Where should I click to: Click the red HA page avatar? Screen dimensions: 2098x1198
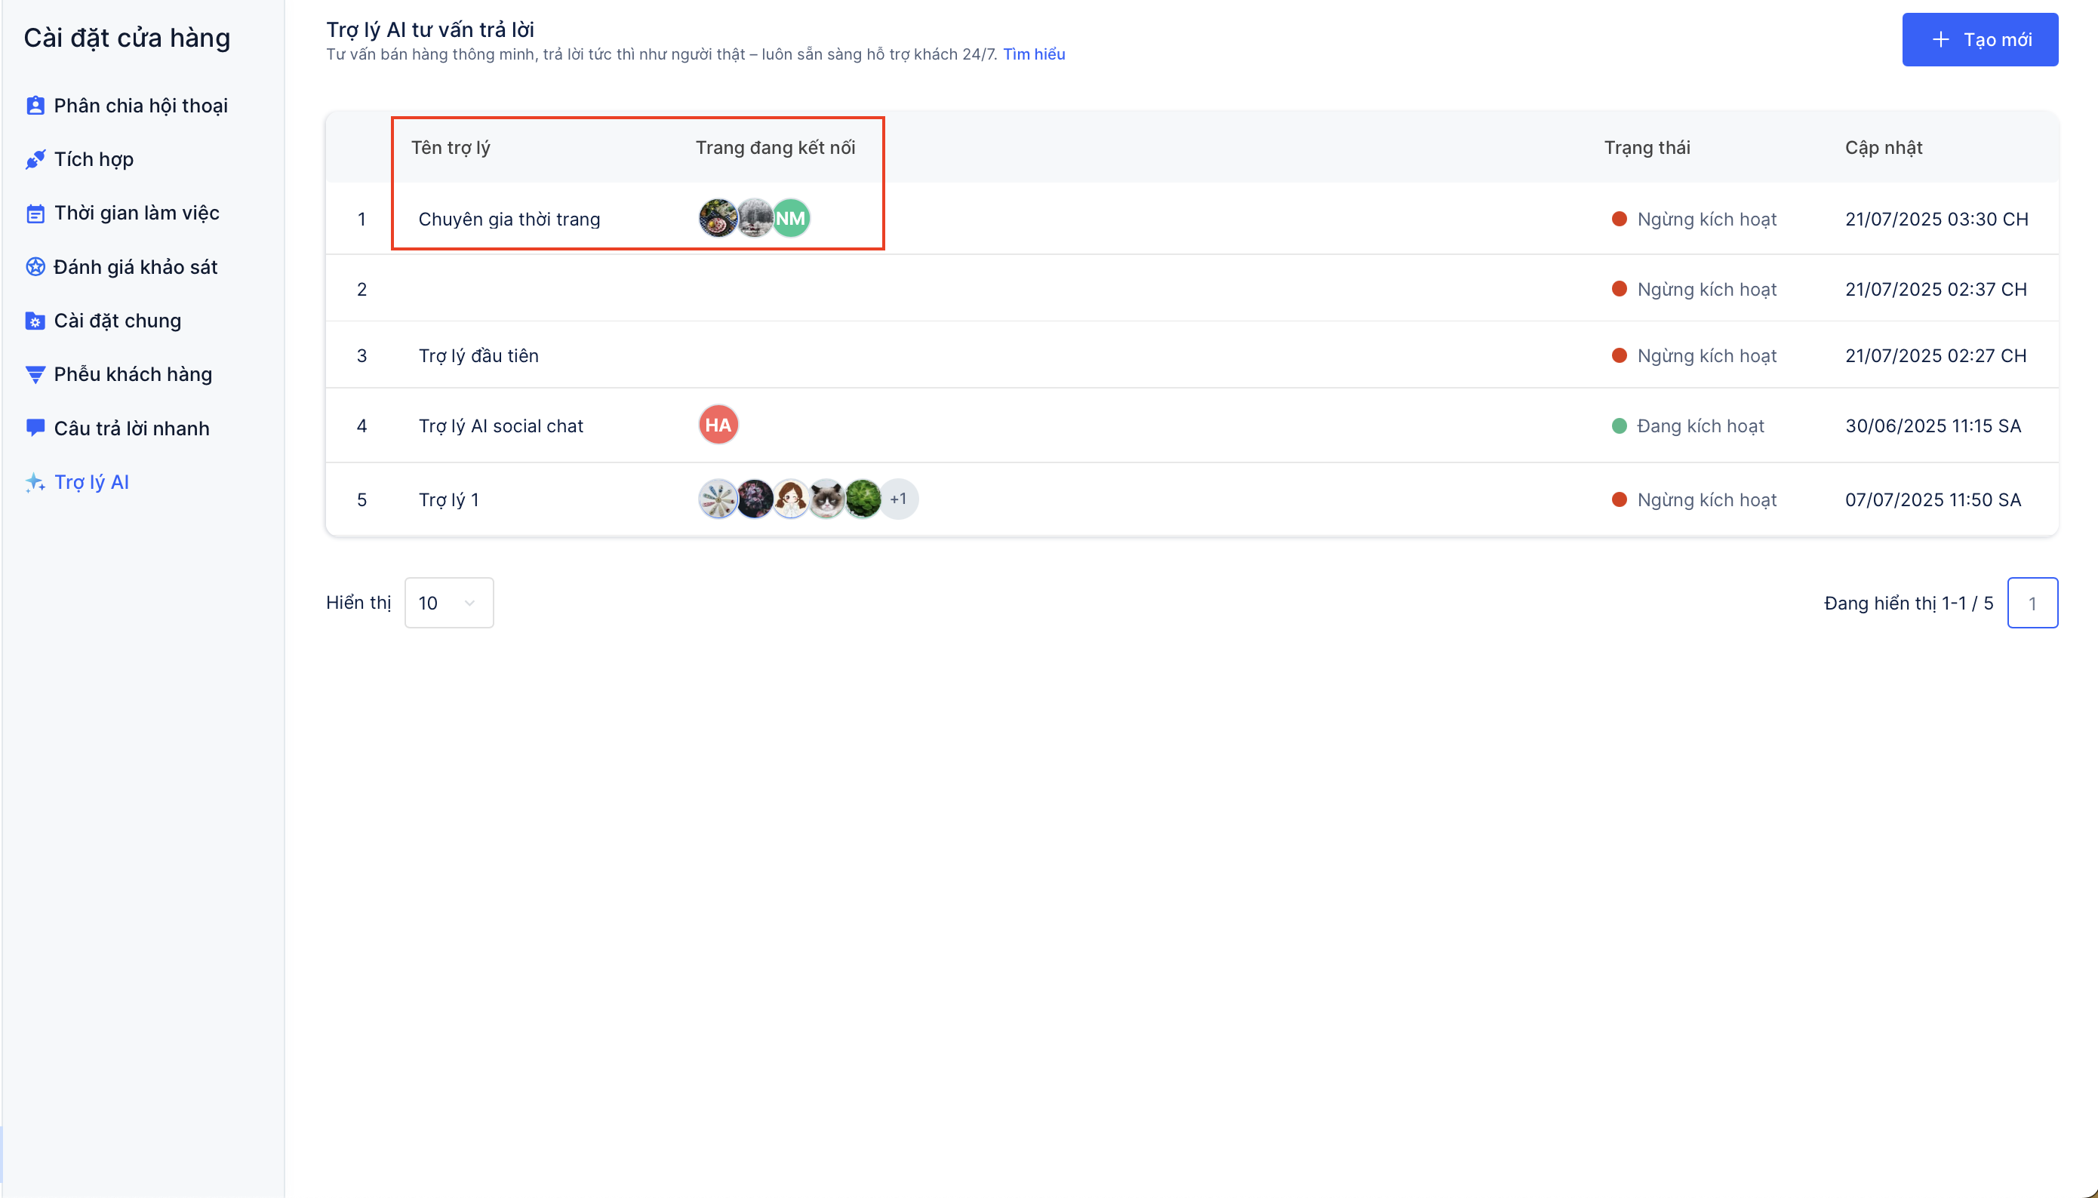(x=718, y=425)
